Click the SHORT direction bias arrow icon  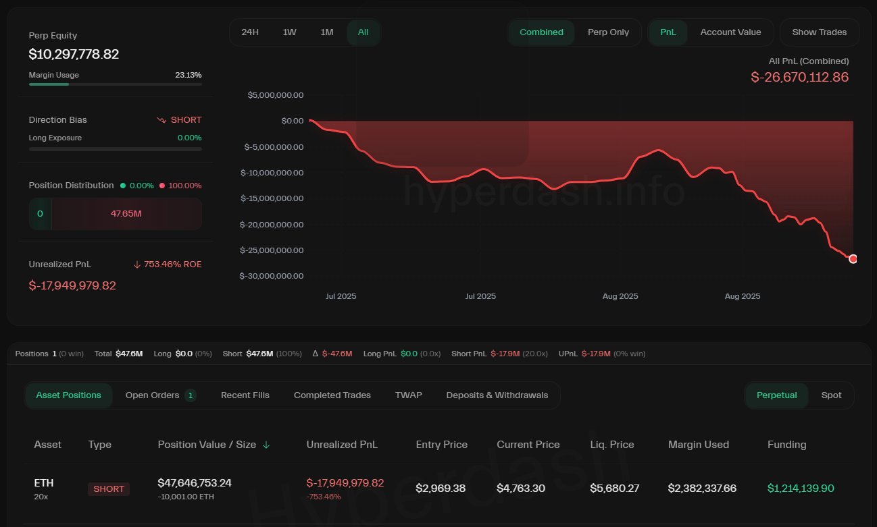pos(161,120)
